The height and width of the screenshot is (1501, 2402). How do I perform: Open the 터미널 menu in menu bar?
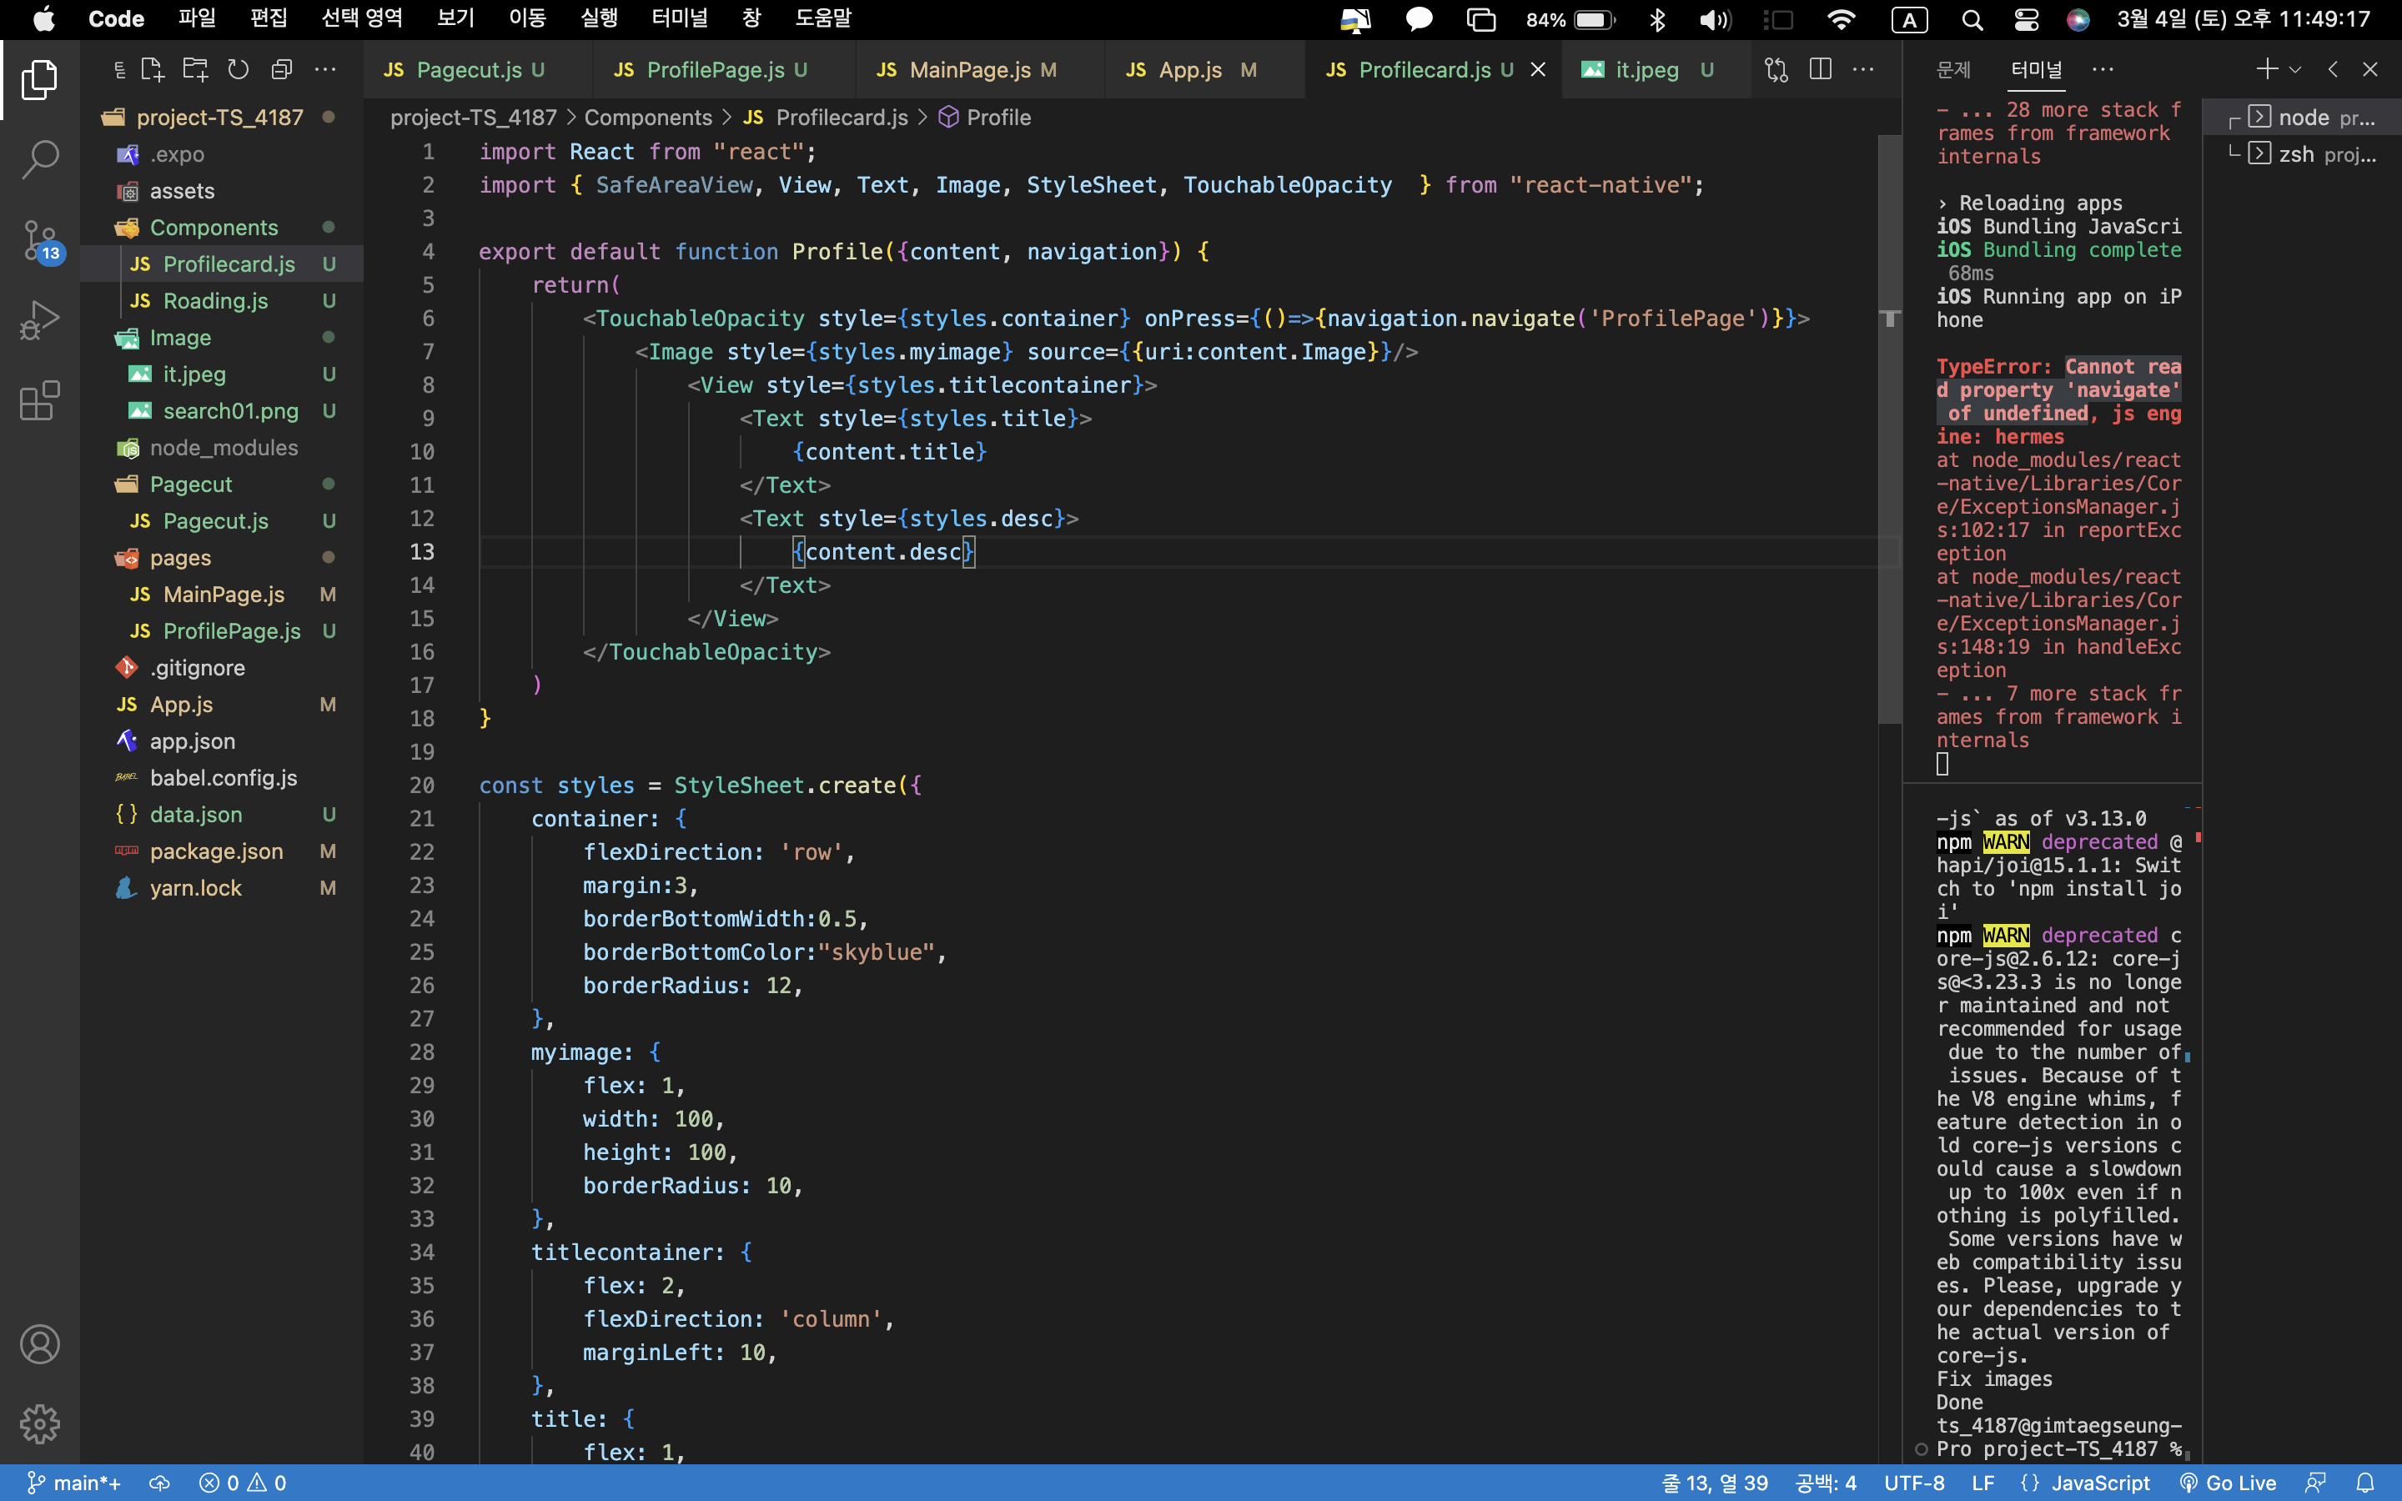coord(680,19)
